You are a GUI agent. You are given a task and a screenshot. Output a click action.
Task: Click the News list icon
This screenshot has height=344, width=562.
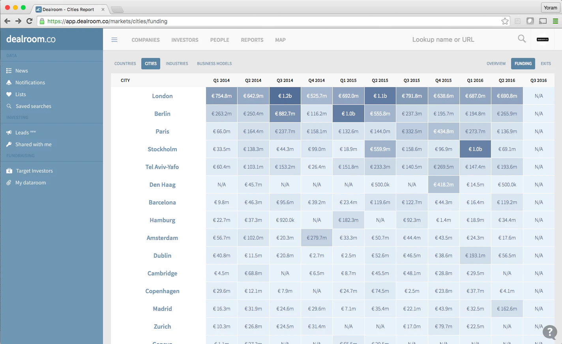tap(9, 71)
